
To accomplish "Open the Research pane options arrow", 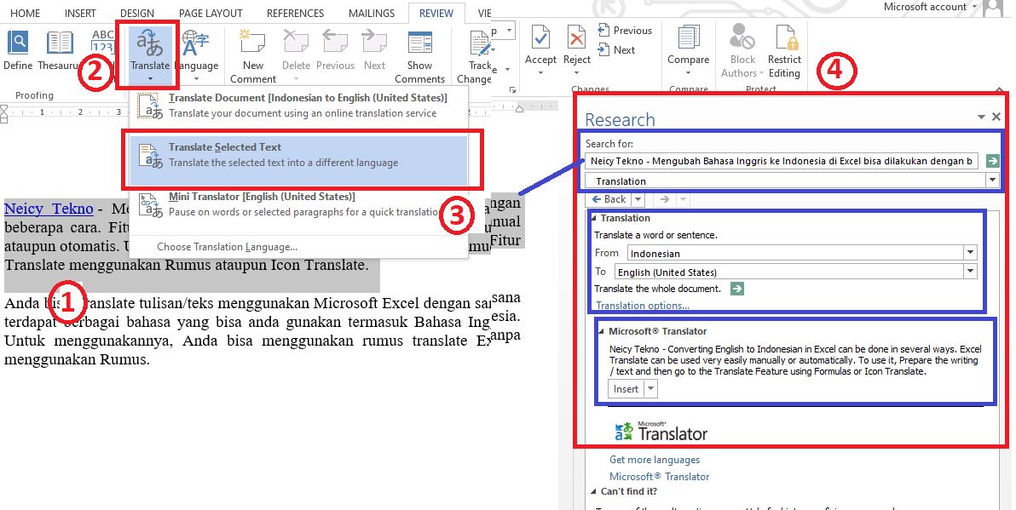I will pos(982,117).
